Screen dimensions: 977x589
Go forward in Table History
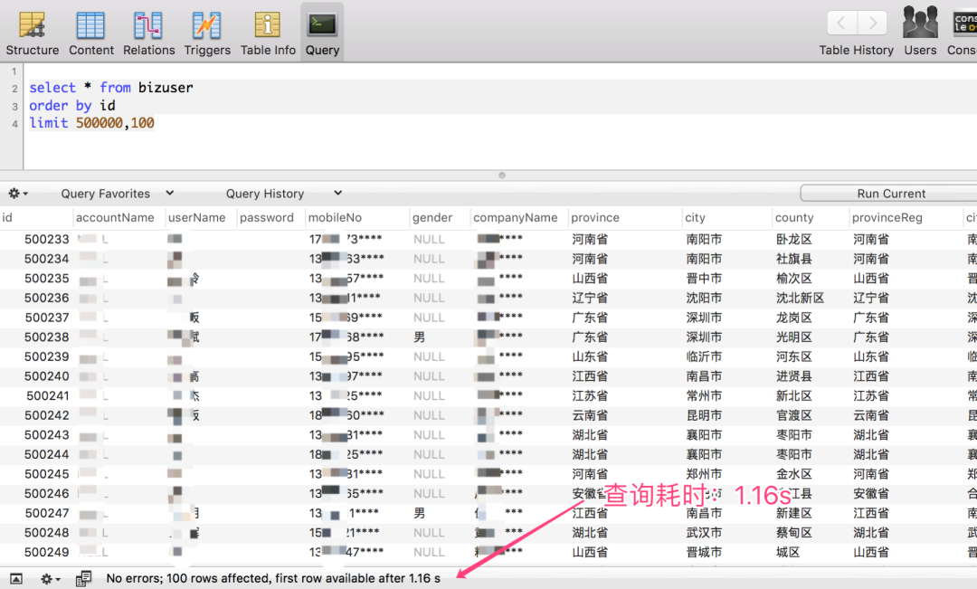point(872,24)
